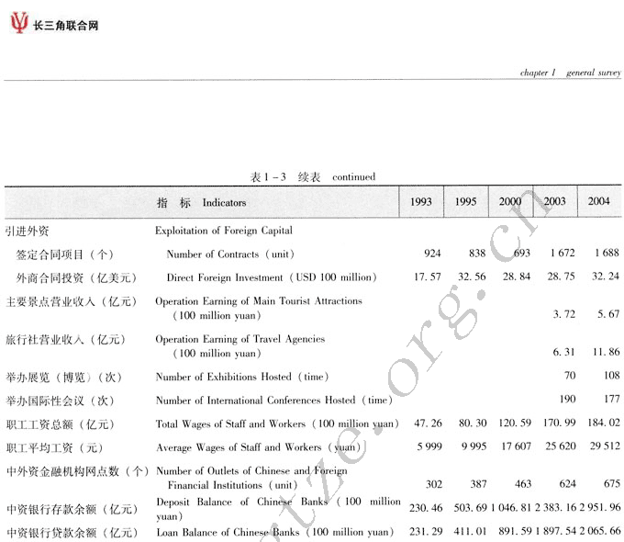Click the 外商合同投资（亿美元） row label
The width and height of the screenshot is (624, 542).
click(76, 277)
